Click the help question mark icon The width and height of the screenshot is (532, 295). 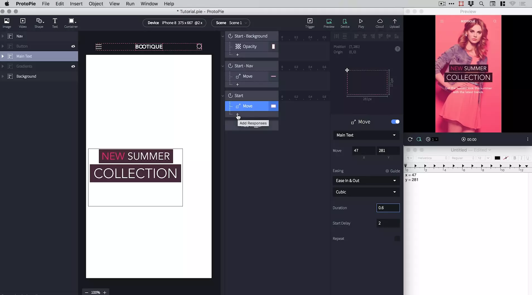click(398, 49)
